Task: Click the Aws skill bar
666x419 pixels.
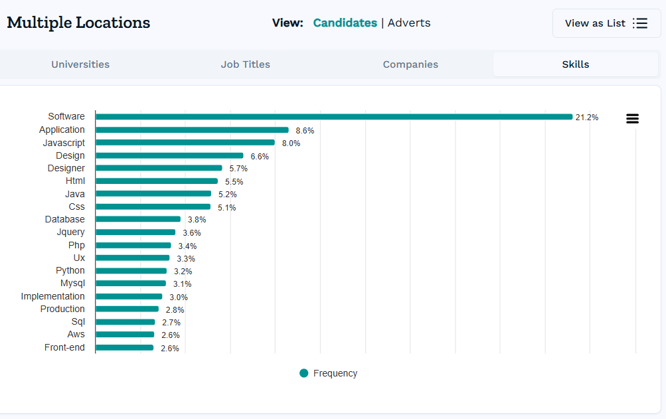Action: [125, 335]
